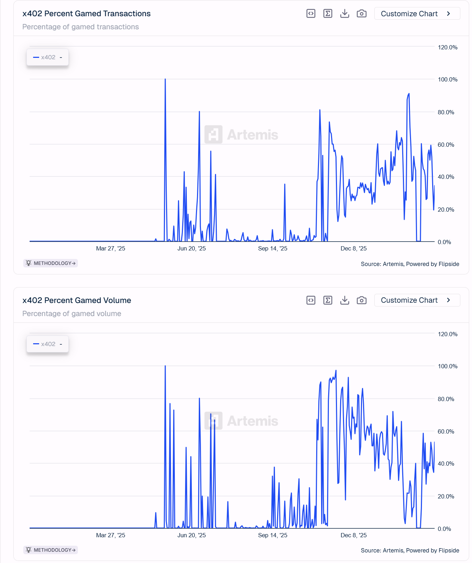Click Dec 8, '25 axis label on Volume chart
The height and width of the screenshot is (563, 472).
pyautogui.click(x=353, y=535)
